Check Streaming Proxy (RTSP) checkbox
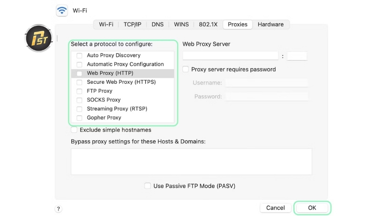The image size is (385, 216). point(79,109)
